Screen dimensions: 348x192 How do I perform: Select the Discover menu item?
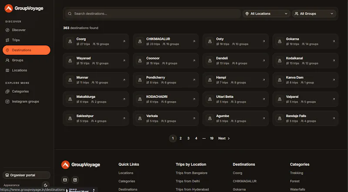27,30
